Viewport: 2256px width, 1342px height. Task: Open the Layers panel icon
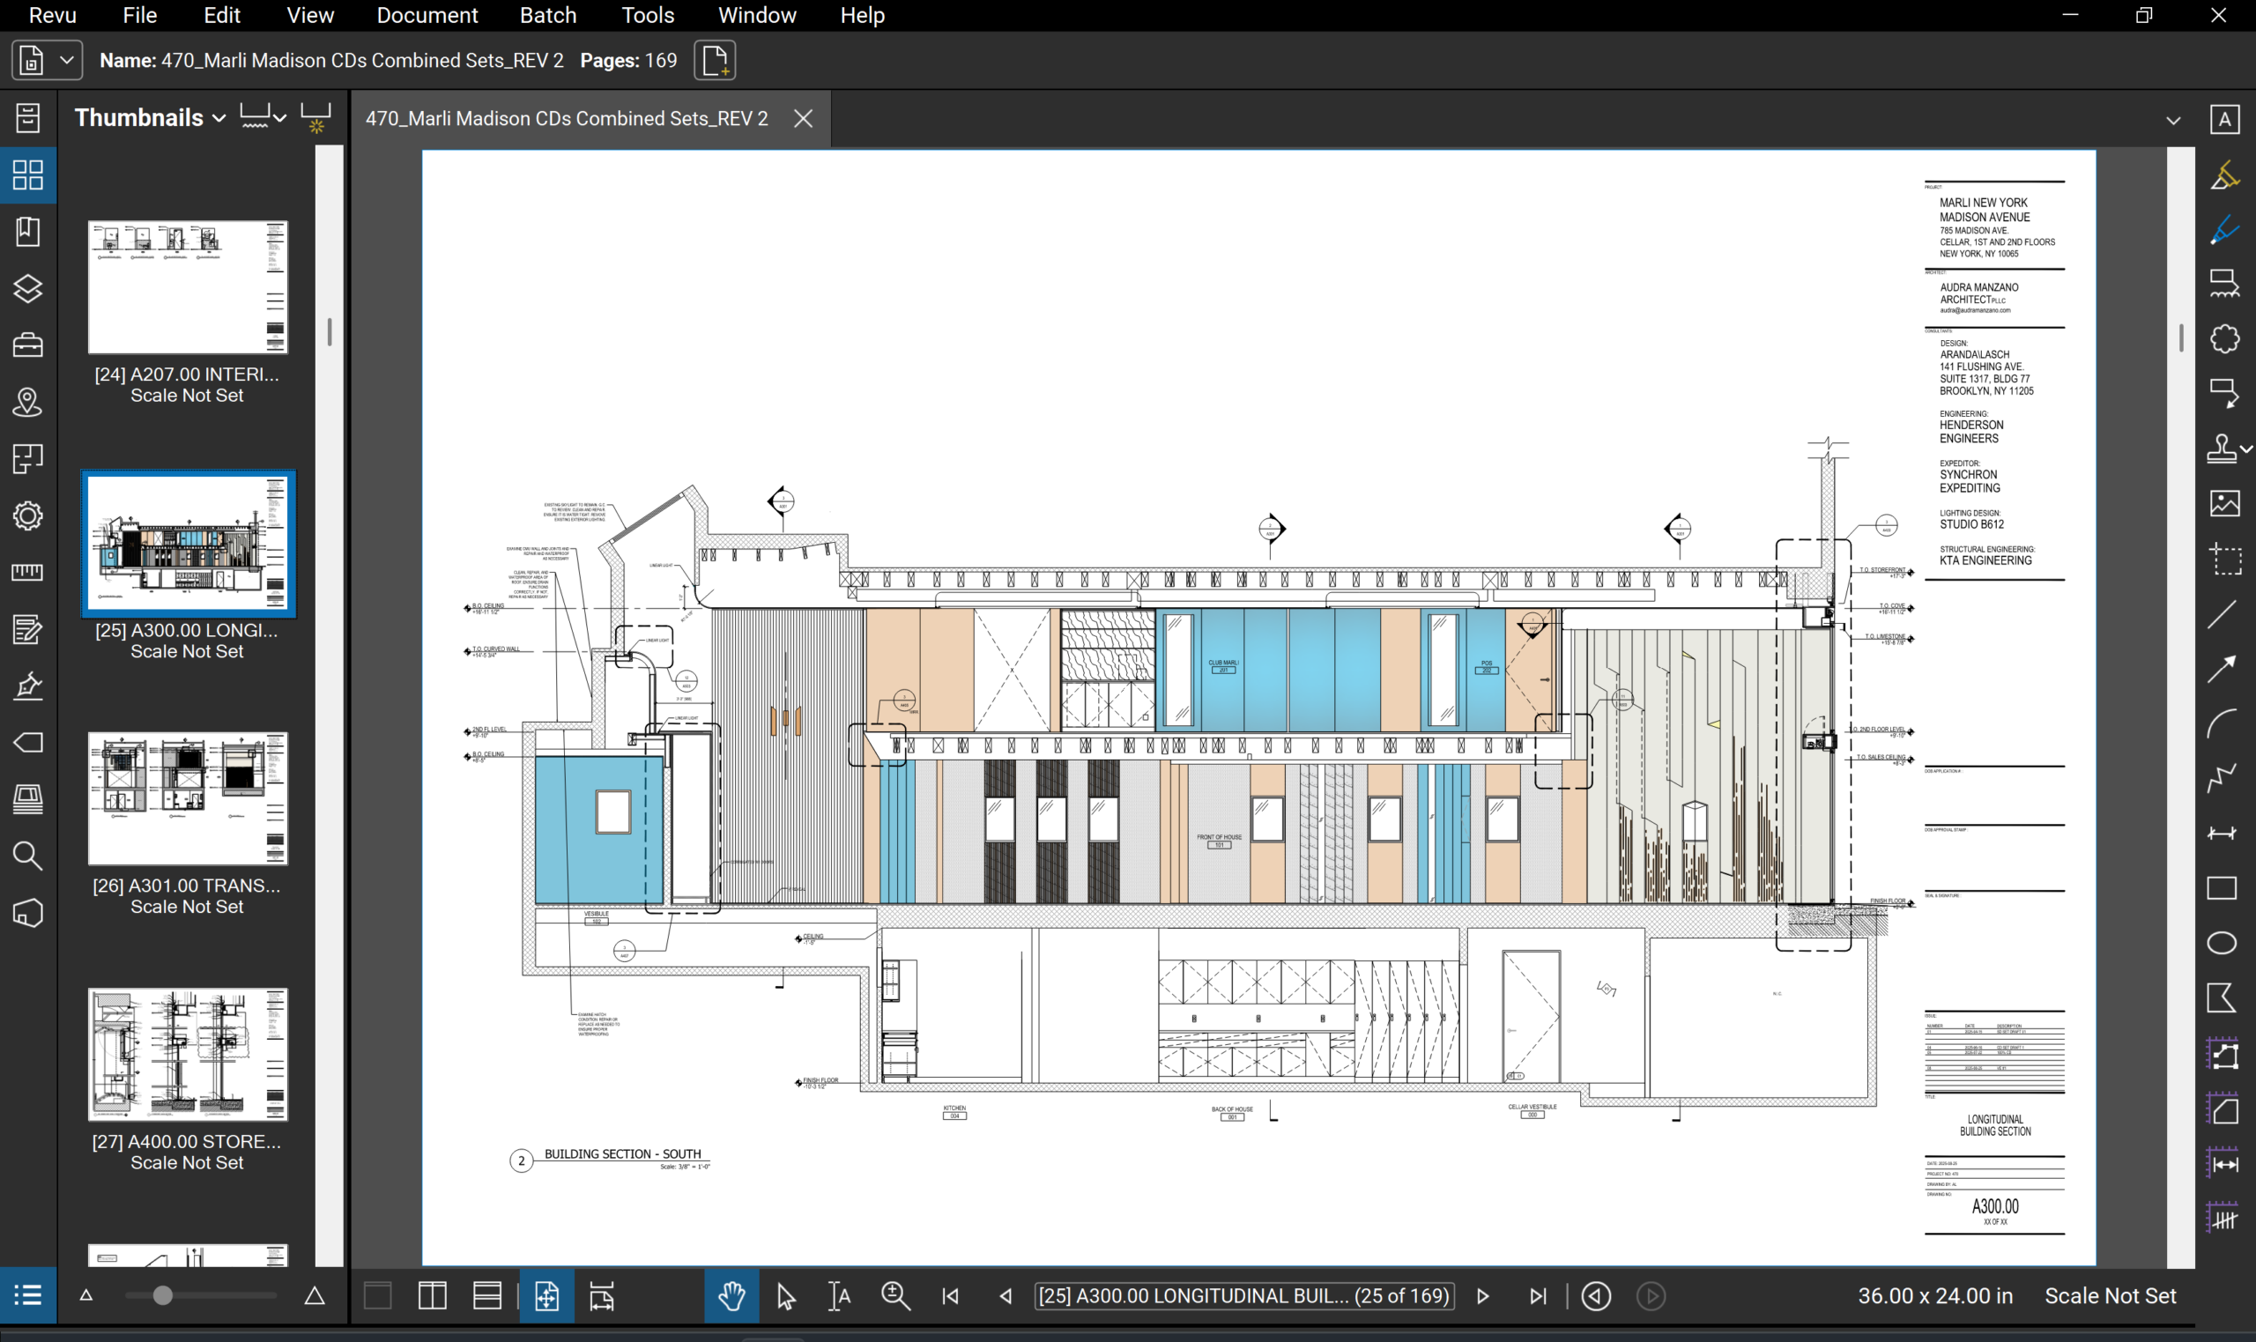coord(28,288)
